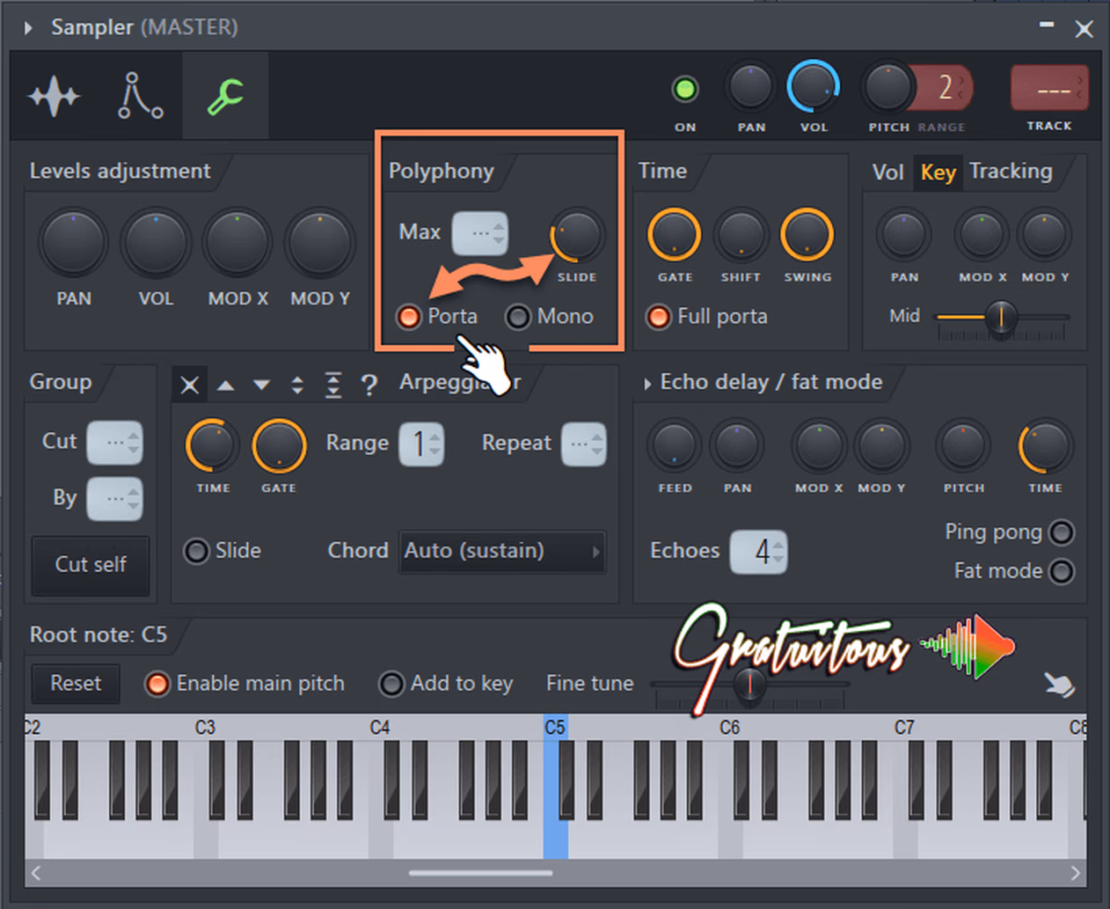Click the Polyphony SLIDE knob
This screenshot has width=1110, height=909.
577,236
